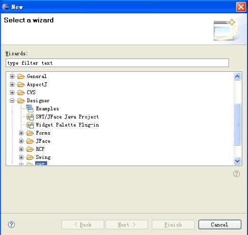Collapse the Designer tree node

12,100
